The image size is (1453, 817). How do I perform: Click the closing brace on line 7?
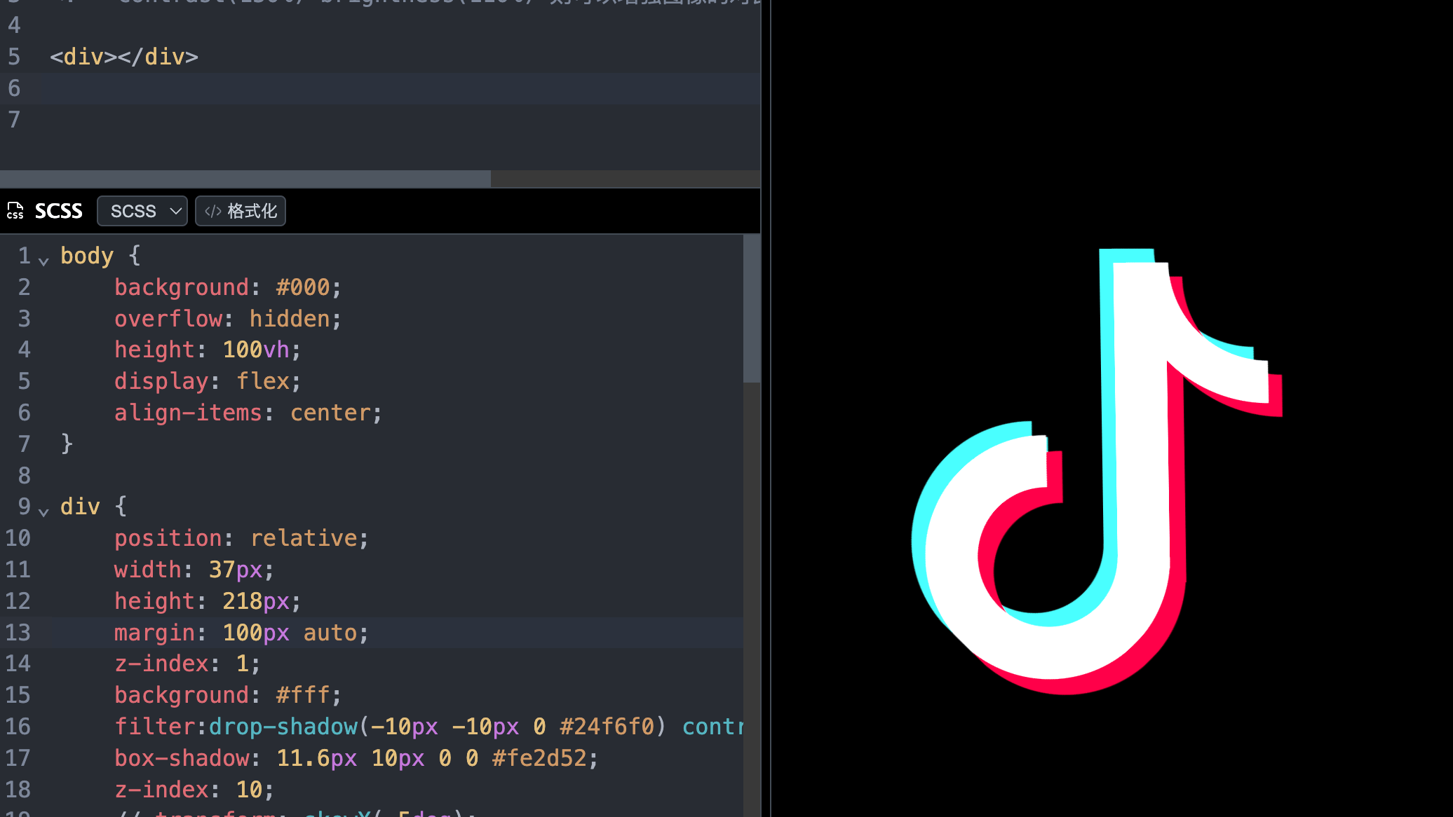coord(67,444)
